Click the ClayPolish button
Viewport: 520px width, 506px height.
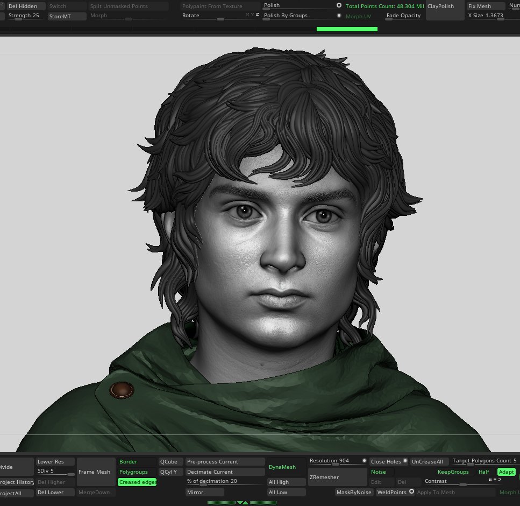pos(445,11)
